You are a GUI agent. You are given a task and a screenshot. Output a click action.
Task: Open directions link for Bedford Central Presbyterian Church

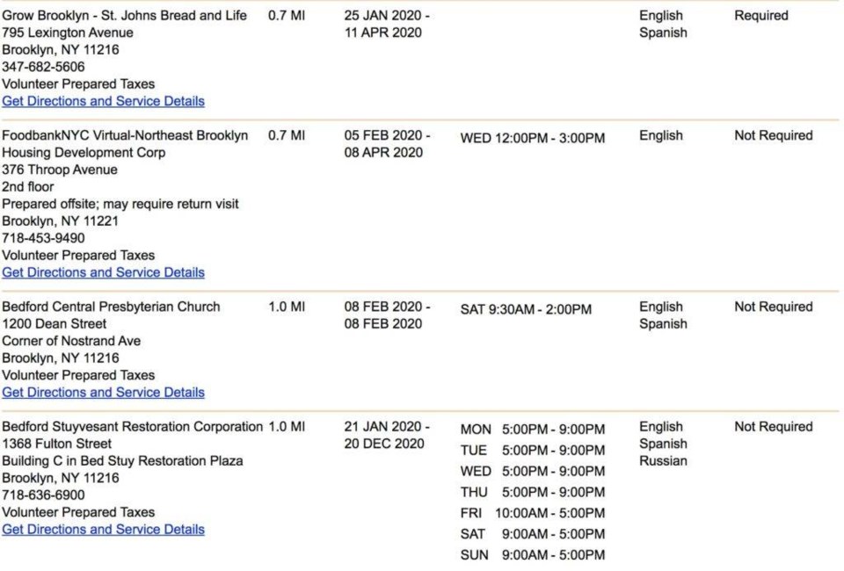coord(104,393)
